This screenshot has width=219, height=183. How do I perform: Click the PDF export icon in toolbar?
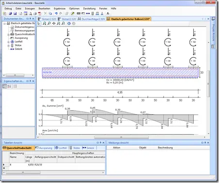[40, 14]
